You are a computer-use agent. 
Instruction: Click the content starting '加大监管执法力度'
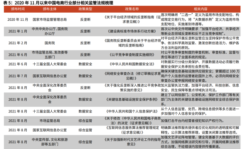200,88
